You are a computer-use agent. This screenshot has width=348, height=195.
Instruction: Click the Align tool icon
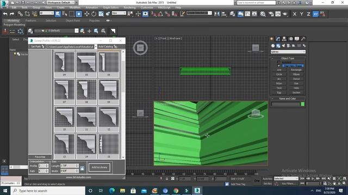224,14
